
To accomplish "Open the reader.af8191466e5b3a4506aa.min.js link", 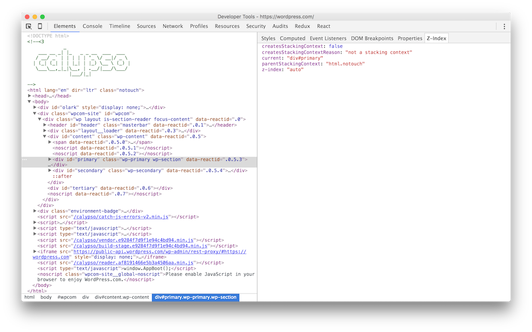I will [133, 263].
